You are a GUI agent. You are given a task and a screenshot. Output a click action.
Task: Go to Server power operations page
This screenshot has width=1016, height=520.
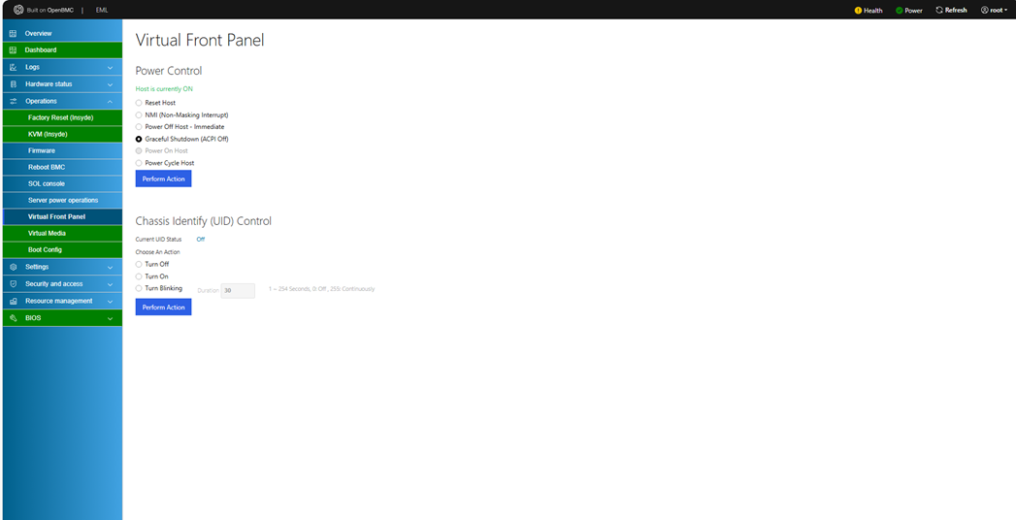[x=62, y=200]
